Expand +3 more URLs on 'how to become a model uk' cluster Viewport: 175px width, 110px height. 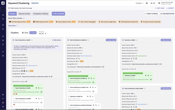point(103,67)
